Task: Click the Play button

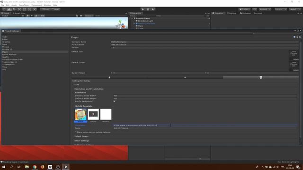Action: [143, 9]
